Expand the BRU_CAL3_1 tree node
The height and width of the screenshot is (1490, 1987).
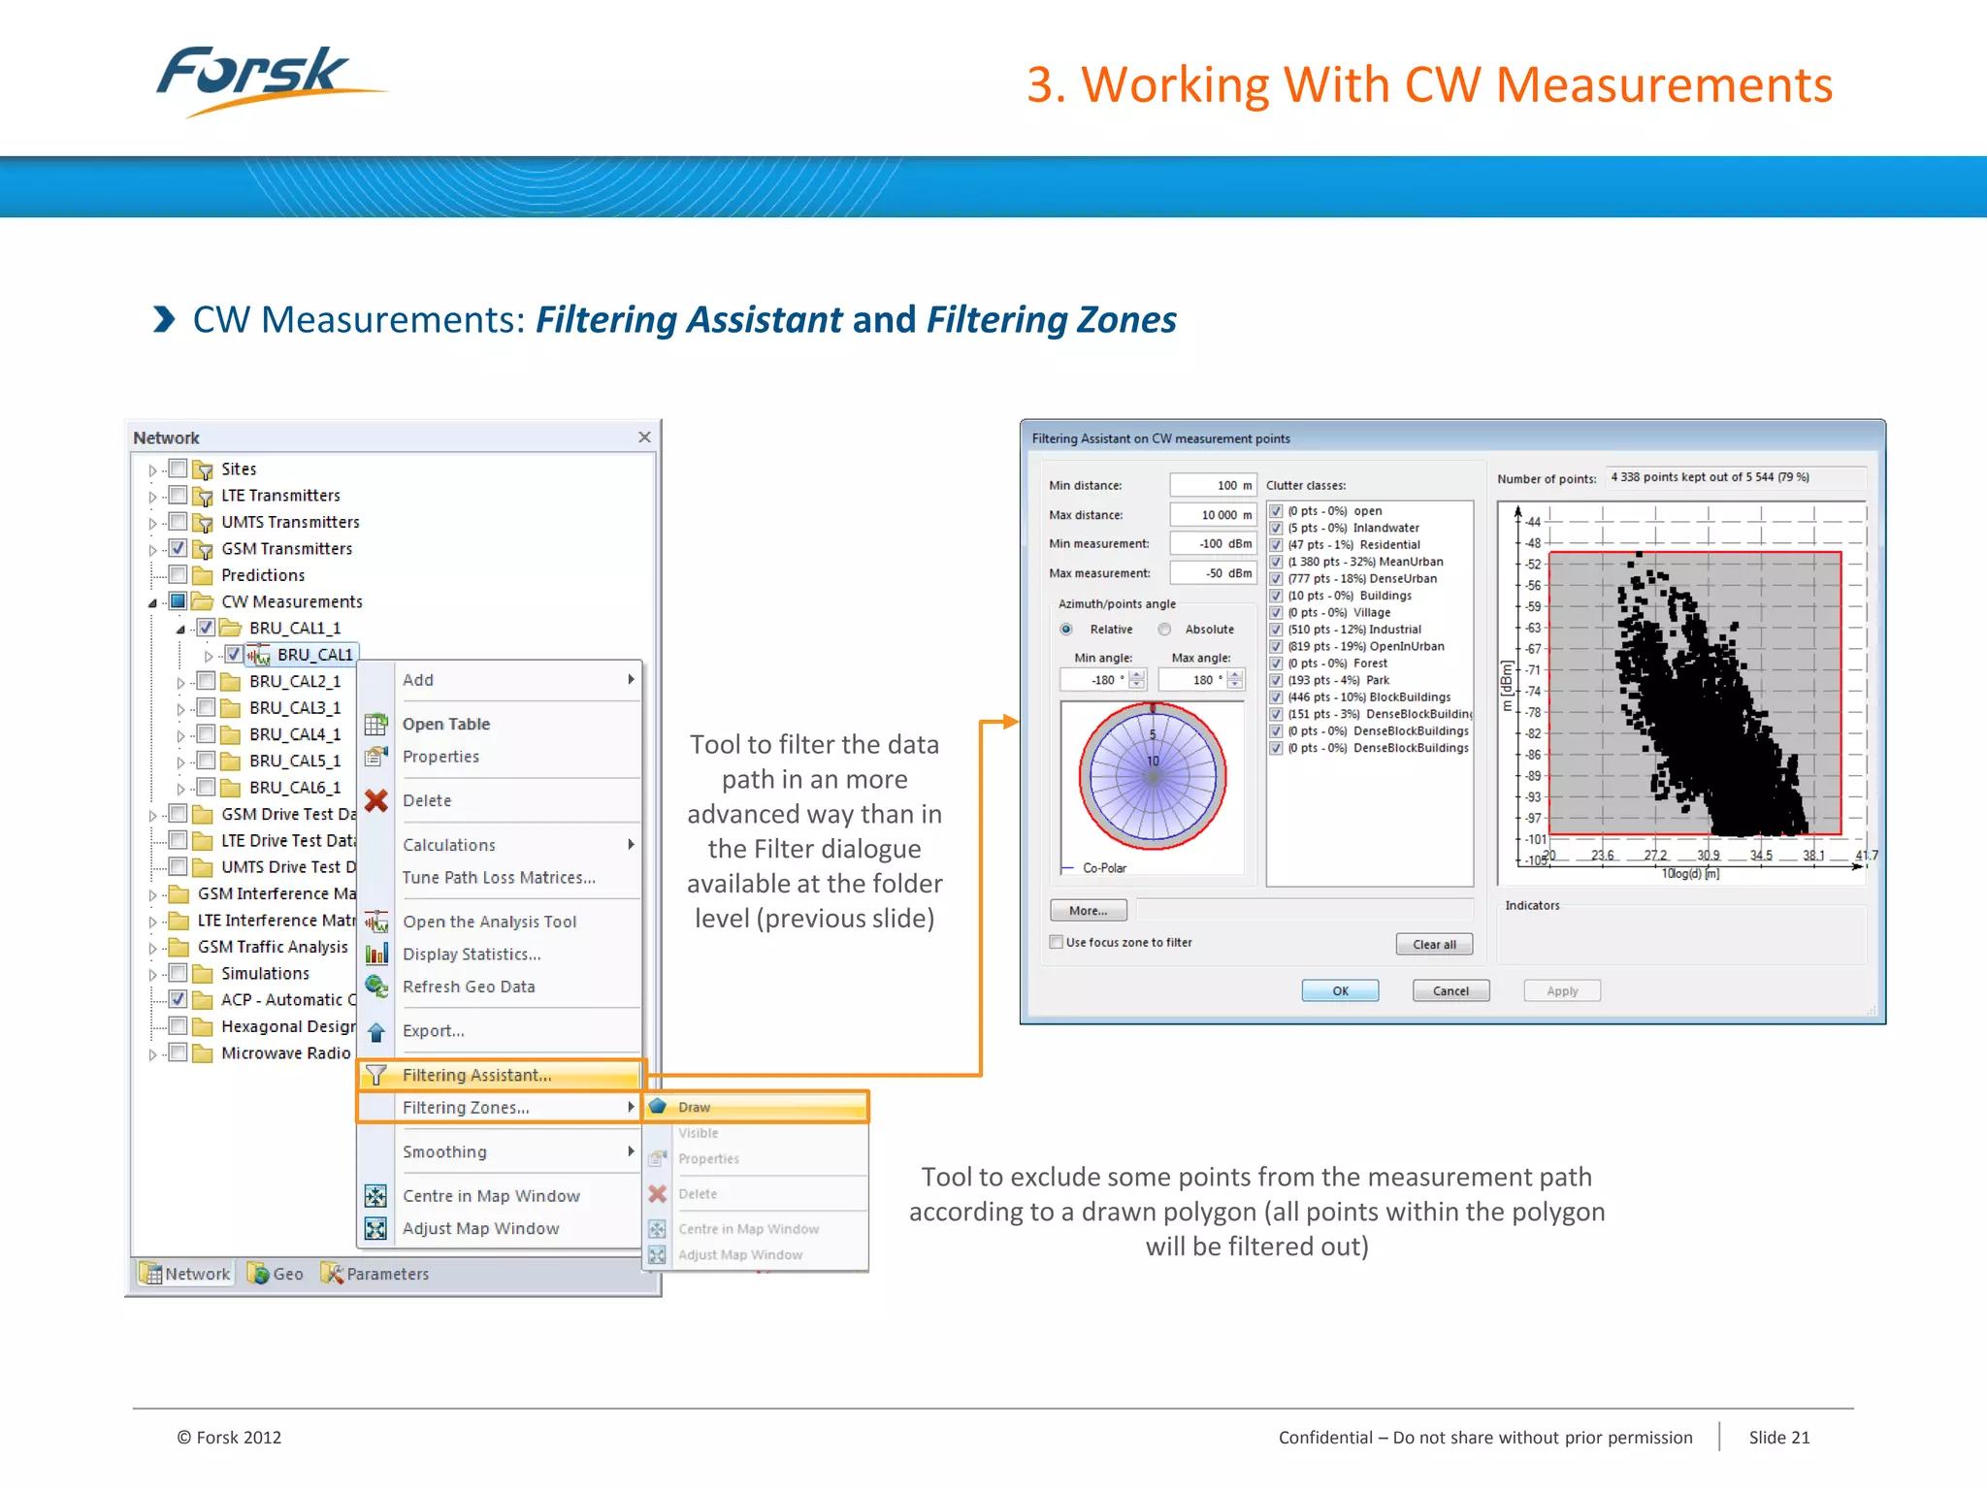coord(180,710)
